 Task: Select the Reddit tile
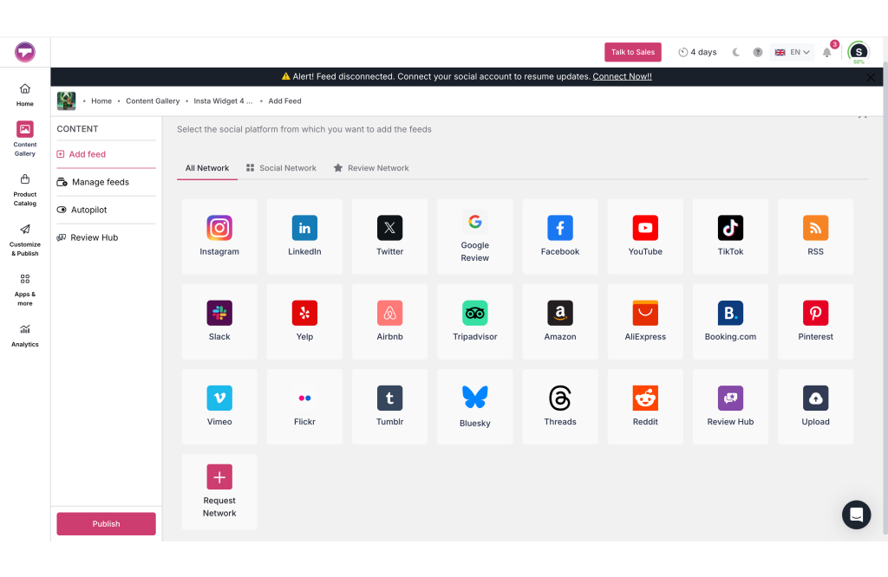coord(645,406)
